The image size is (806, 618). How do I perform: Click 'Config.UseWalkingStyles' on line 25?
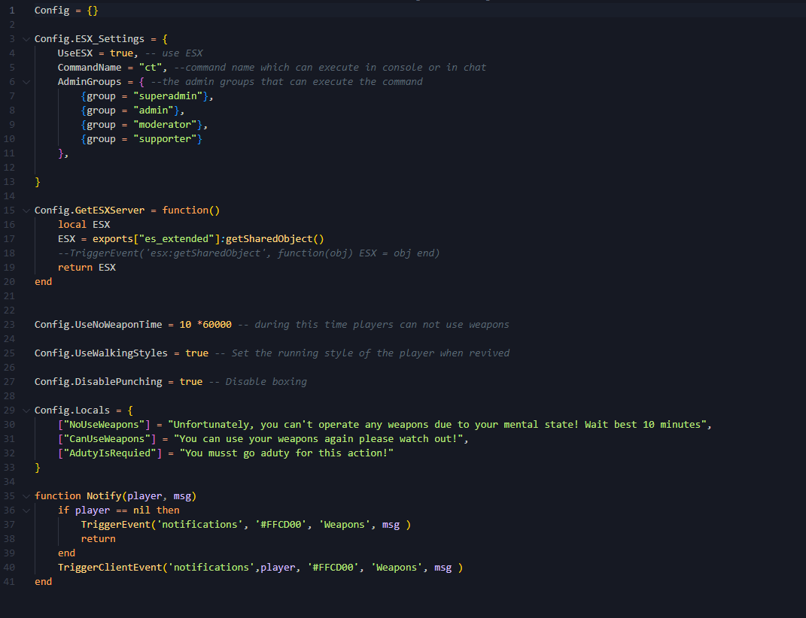pos(101,353)
